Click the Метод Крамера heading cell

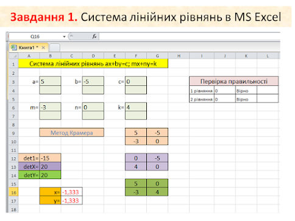click(72, 133)
